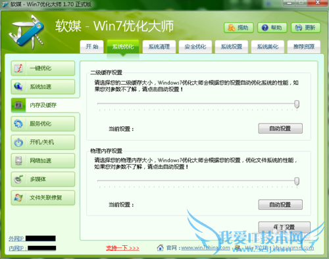Screen dimensions: 329x259
Task: Click the house icon next to 官网
Action: (161, 248)
